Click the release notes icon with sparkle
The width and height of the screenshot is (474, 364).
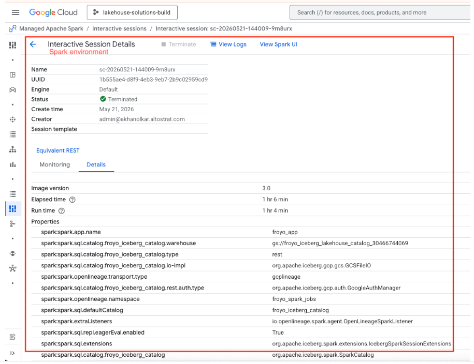13,337
